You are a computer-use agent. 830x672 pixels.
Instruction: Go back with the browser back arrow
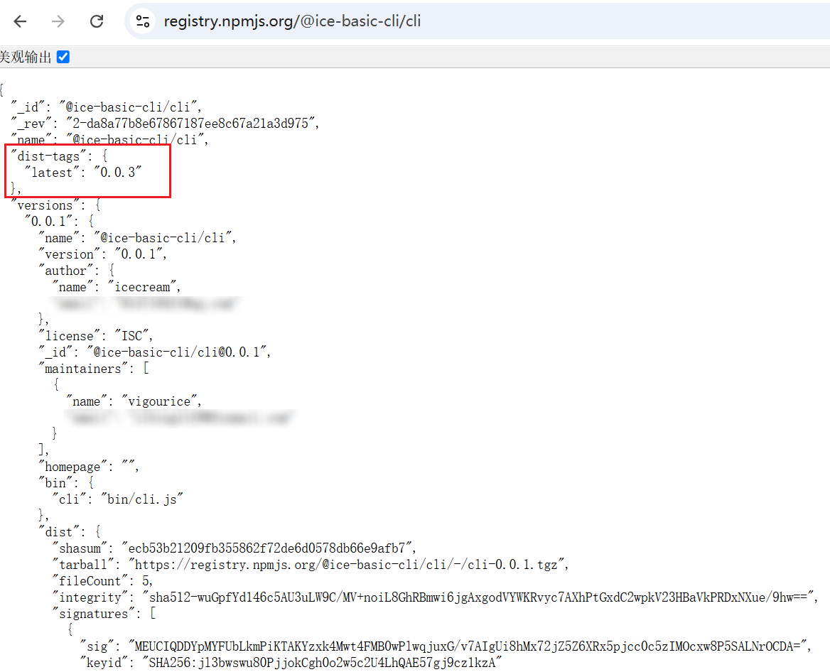(20, 21)
